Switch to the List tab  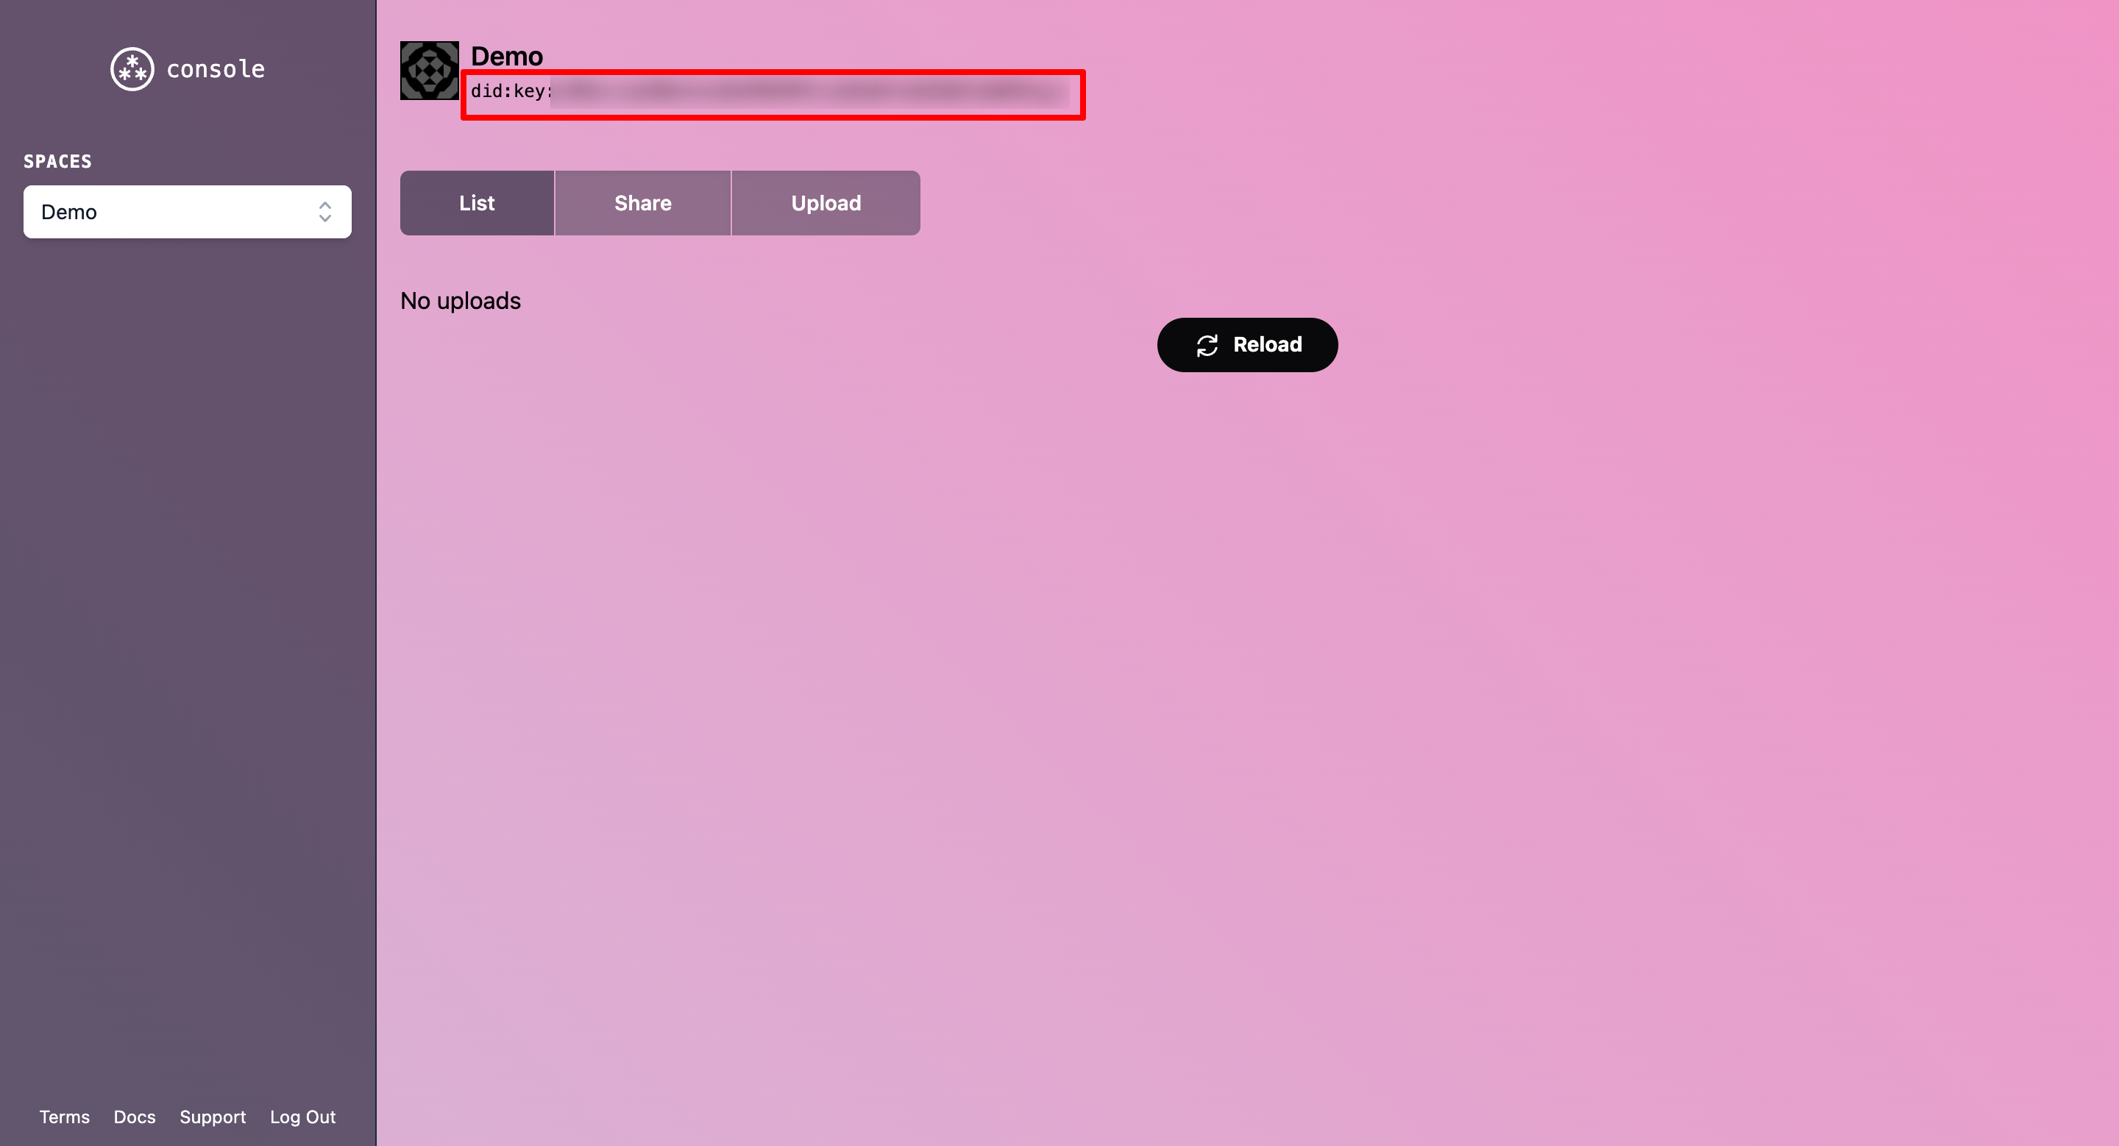pos(476,203)
